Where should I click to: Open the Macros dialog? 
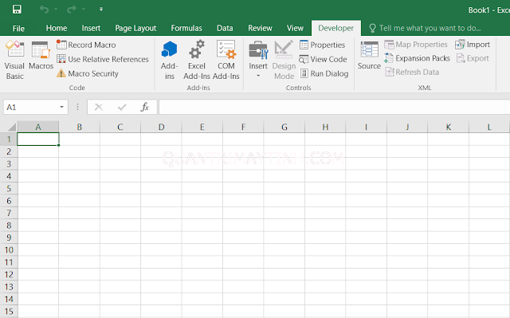coord(41,55)
